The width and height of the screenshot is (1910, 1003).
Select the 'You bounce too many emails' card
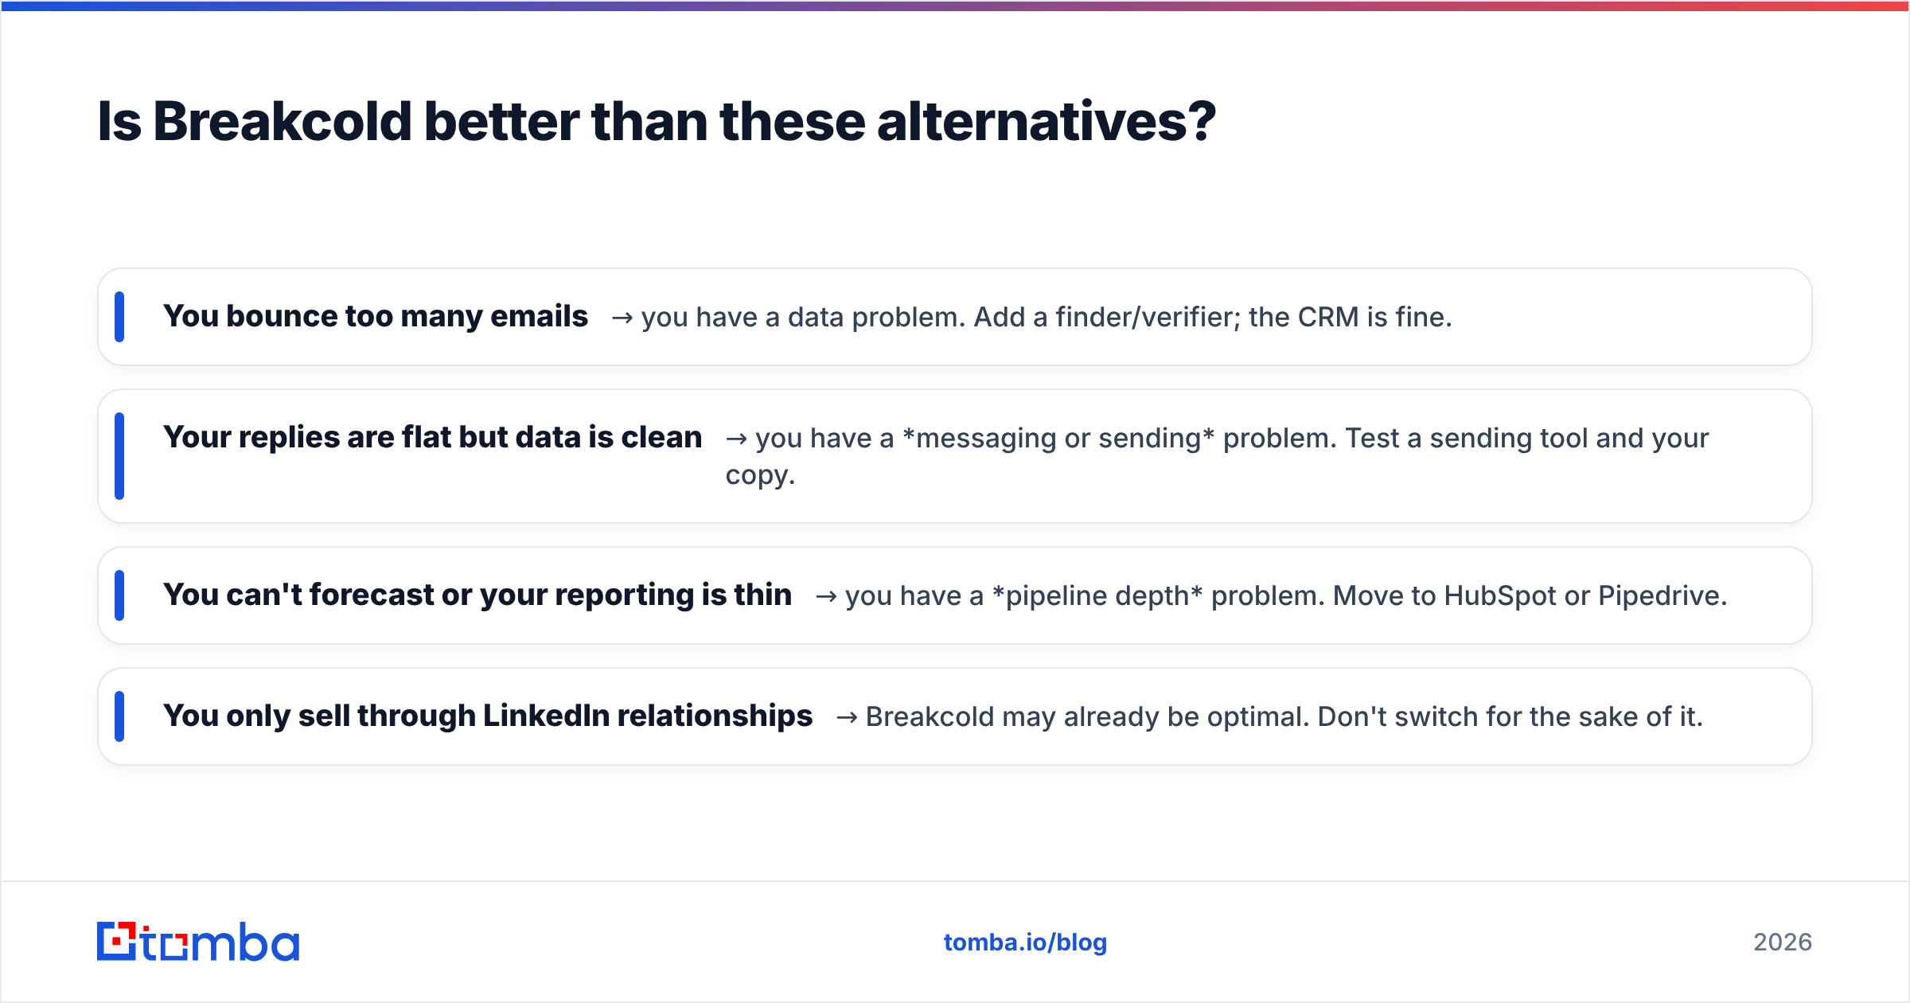click(x=955, y=317)
